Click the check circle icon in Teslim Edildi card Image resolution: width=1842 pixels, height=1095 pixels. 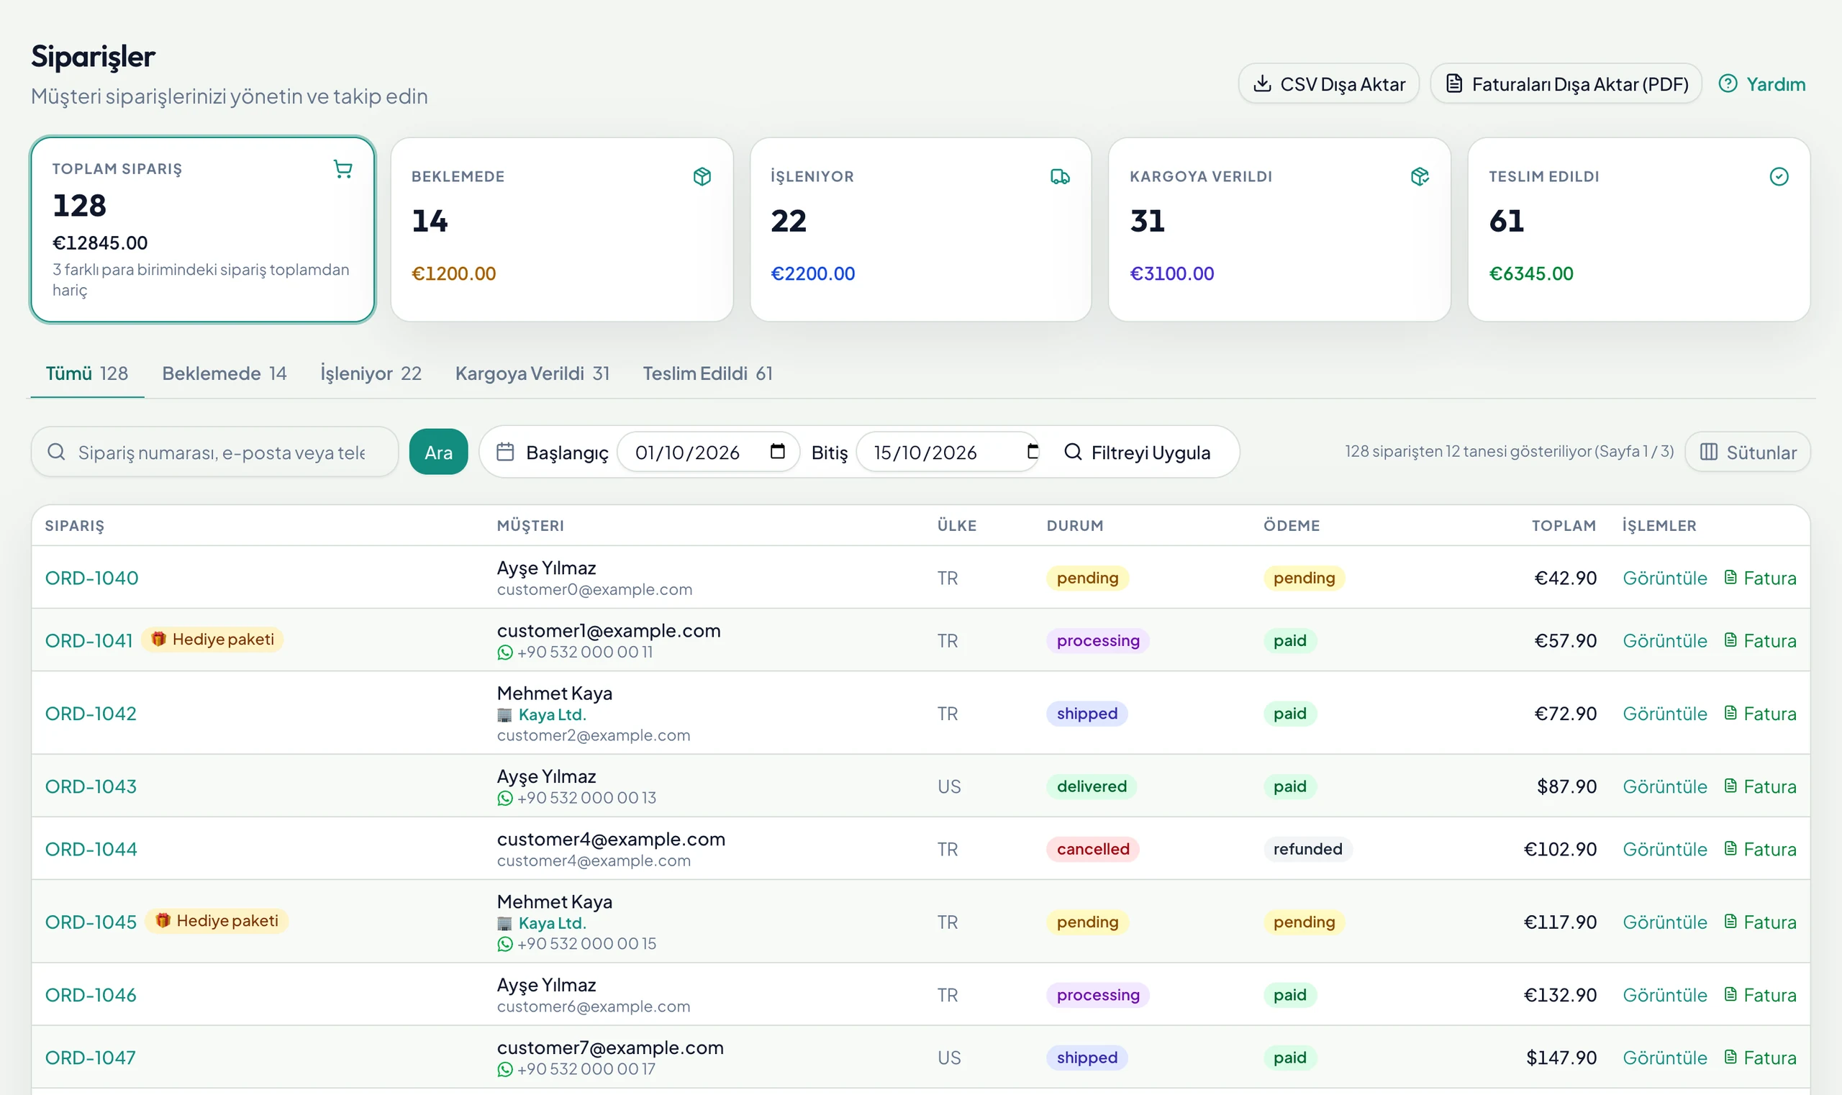(x=1779, y=176)
